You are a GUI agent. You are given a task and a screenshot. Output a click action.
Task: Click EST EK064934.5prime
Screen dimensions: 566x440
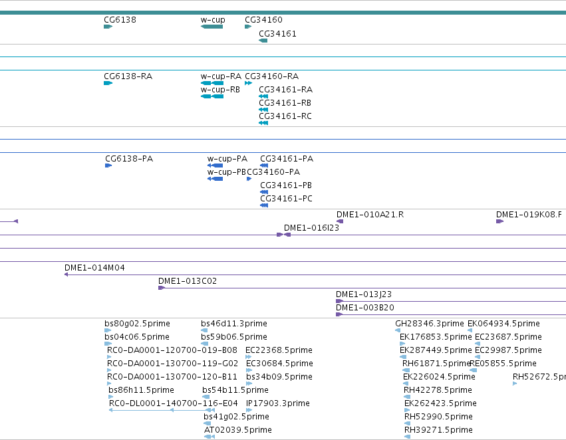pyautogui.click(x=503, y=324)
